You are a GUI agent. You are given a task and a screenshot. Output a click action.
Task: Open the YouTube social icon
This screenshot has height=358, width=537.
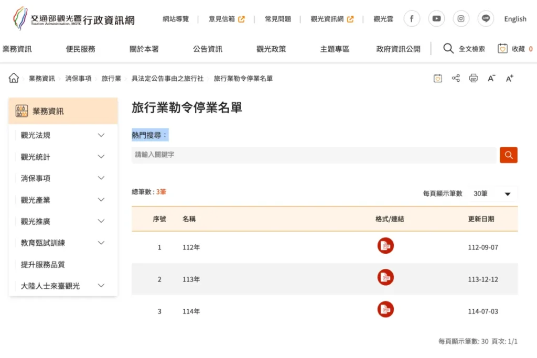(x=436, y=18)
